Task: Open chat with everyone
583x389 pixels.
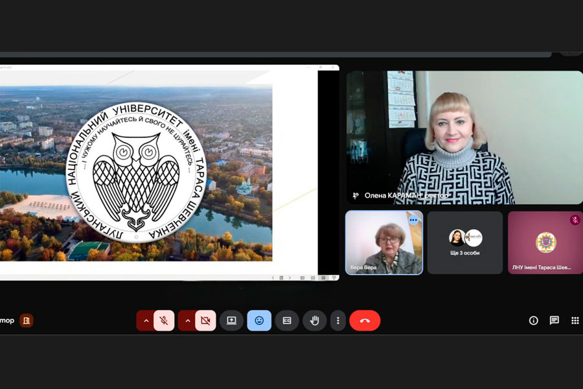Action: coord(554,320)
